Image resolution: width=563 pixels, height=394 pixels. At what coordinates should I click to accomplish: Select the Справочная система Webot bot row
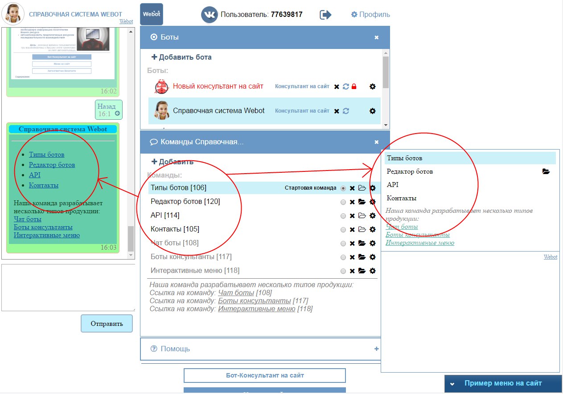click(264, 111)
